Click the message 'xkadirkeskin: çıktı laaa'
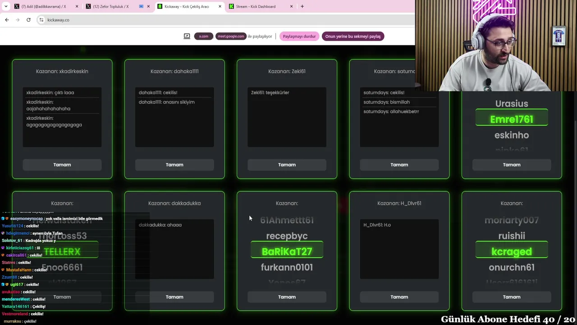This screenshot has height=325, width=577. pyautogui.click(x=50, y=93)
